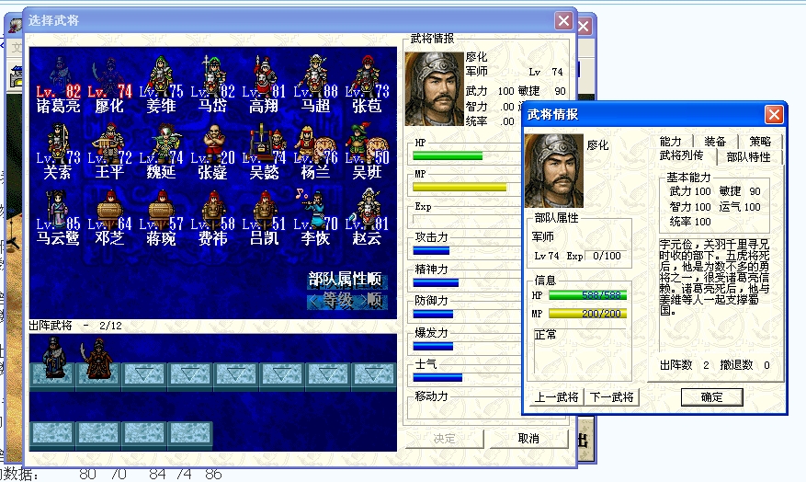Close the 选择武将 window

(x=564, y=20)
